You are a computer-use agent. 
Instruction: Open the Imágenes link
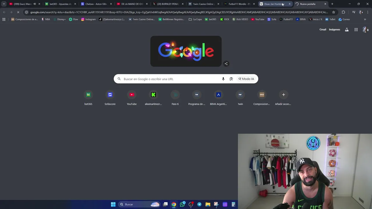pyautogui.click(x=335, y=30)
